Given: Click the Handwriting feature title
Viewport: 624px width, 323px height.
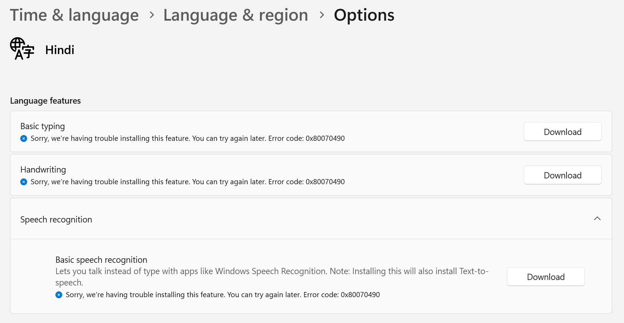Looking at the screenshot, I should click(43, 170).
